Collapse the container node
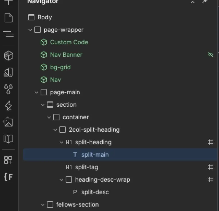The height and width of the screenshot is (211, 219). click(x=49, y=117)
